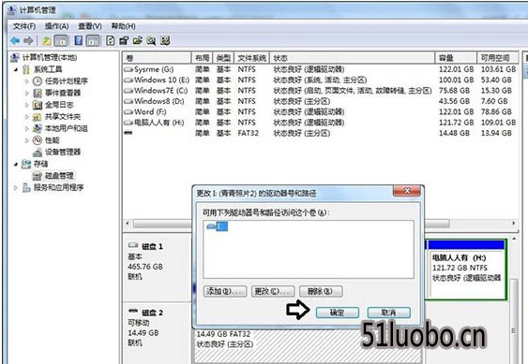Click the Back arrow toolbar icon
The height and width of the screenshot is (364, 528).
(x=15, y=41)
